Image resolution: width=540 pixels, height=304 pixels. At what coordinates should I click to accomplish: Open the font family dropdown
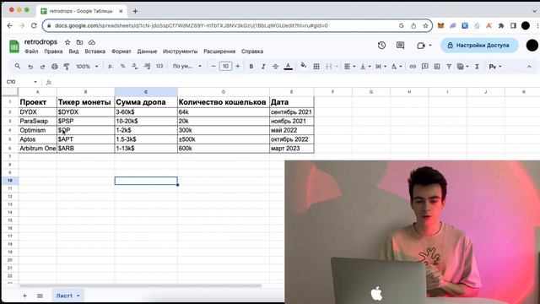tap(187, 66)
